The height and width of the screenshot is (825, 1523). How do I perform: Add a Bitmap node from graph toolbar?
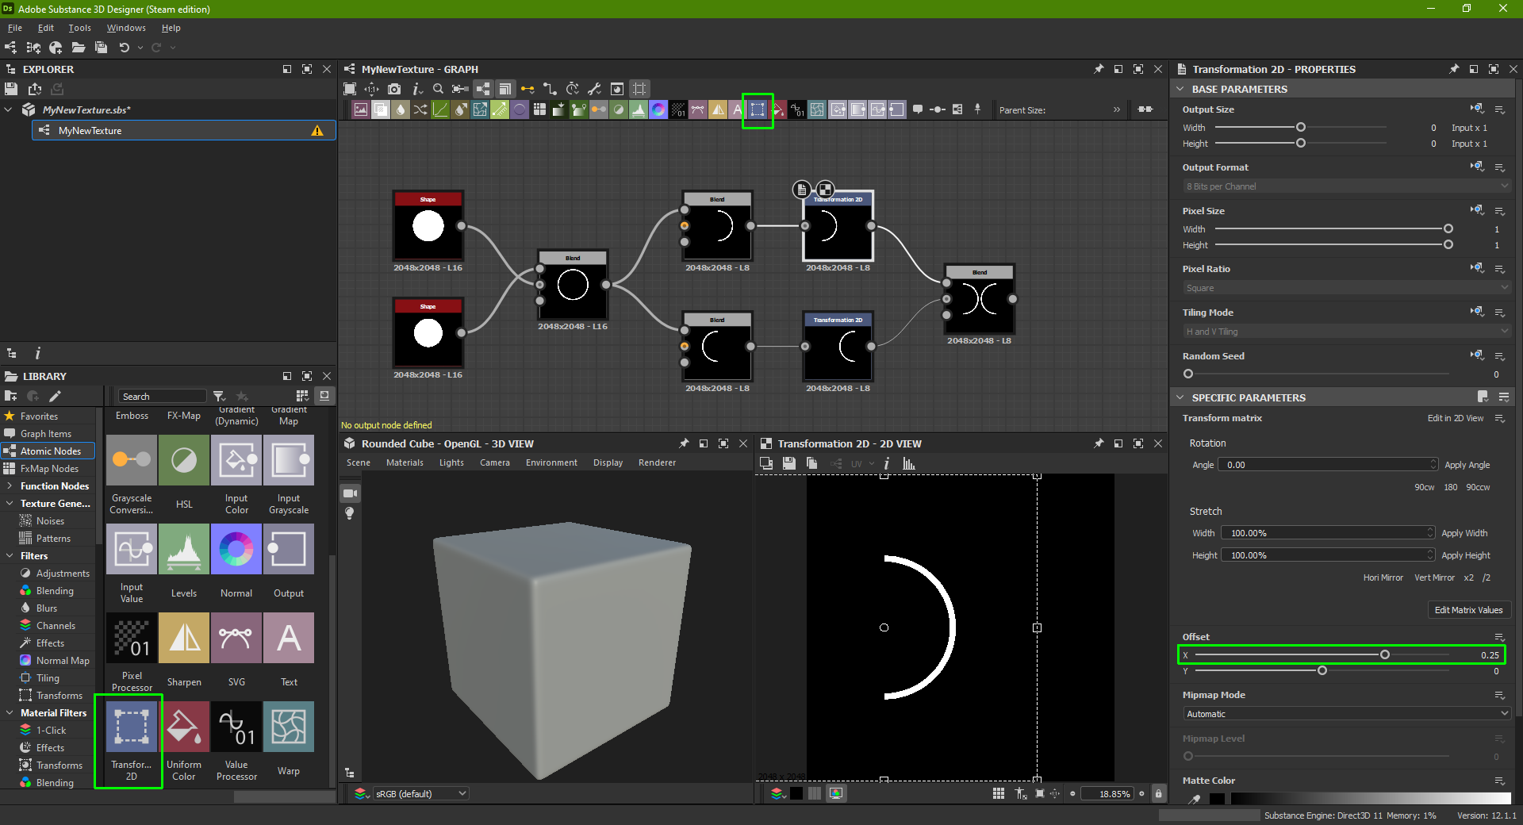pos(361,110)
